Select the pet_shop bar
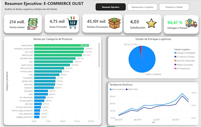This screenshot has width=201, height=127. 38,104
